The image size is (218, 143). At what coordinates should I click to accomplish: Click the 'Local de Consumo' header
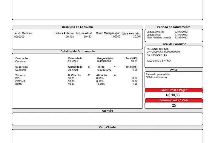point(174,44)
